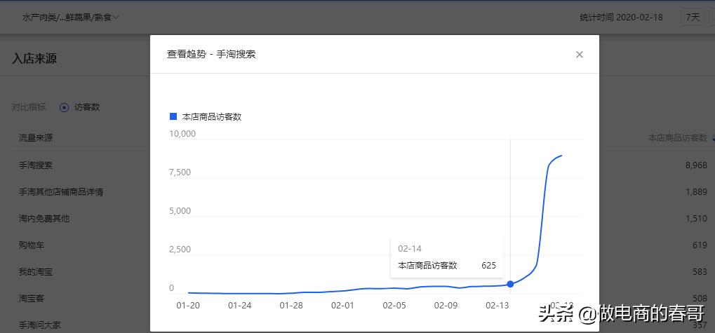Click the 淘内免费其他 source row

point(44,218)
